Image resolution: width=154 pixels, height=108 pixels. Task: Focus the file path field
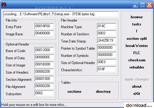[x=61, y=14]
